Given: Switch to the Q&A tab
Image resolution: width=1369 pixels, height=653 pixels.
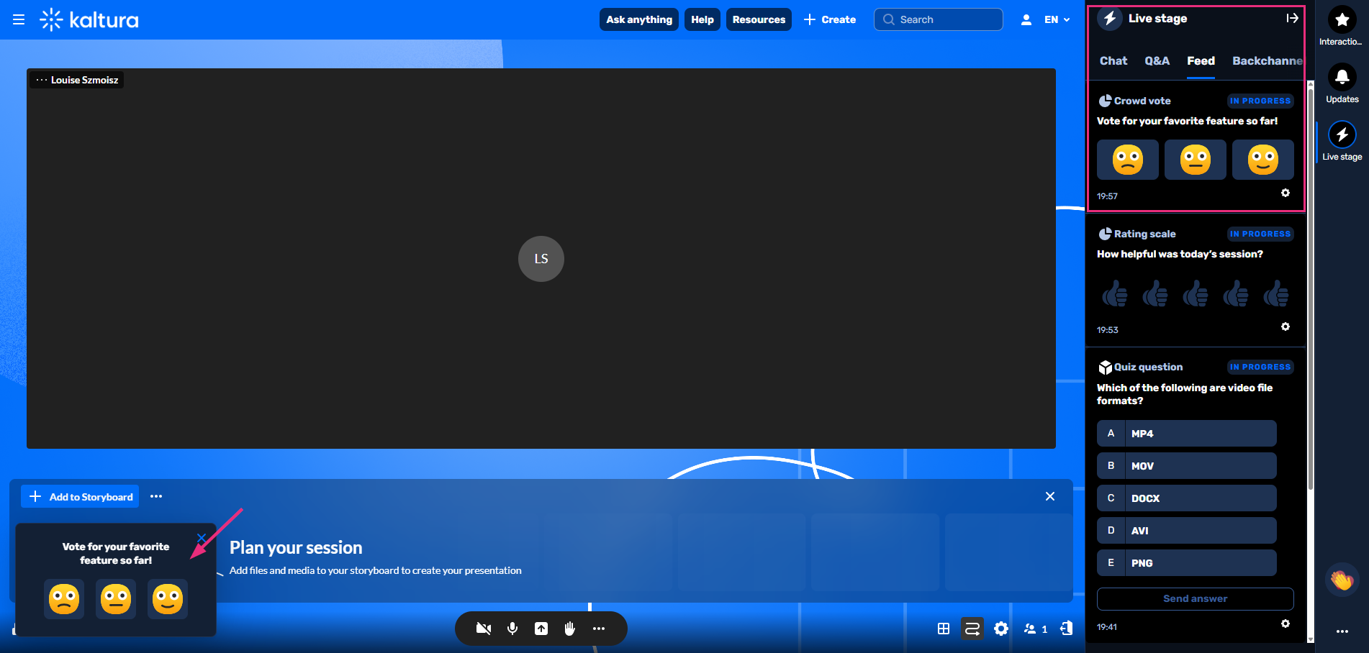Looking at the screenshot, I should tap(1157, 61).
